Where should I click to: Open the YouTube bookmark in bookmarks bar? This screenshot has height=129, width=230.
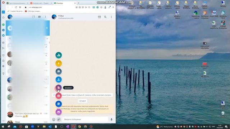click(33, 11)
